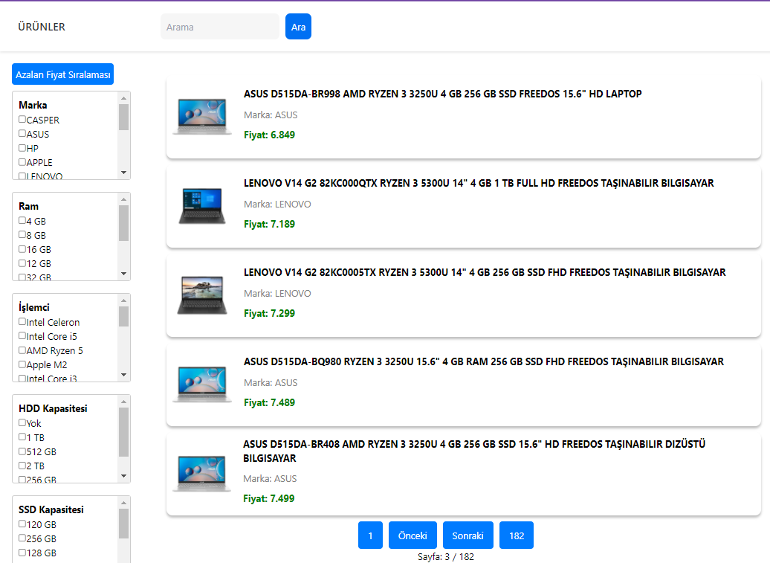Click down arrow of the Ram filter list
Viewport: 770px width, 563px height.
point(123,274)
